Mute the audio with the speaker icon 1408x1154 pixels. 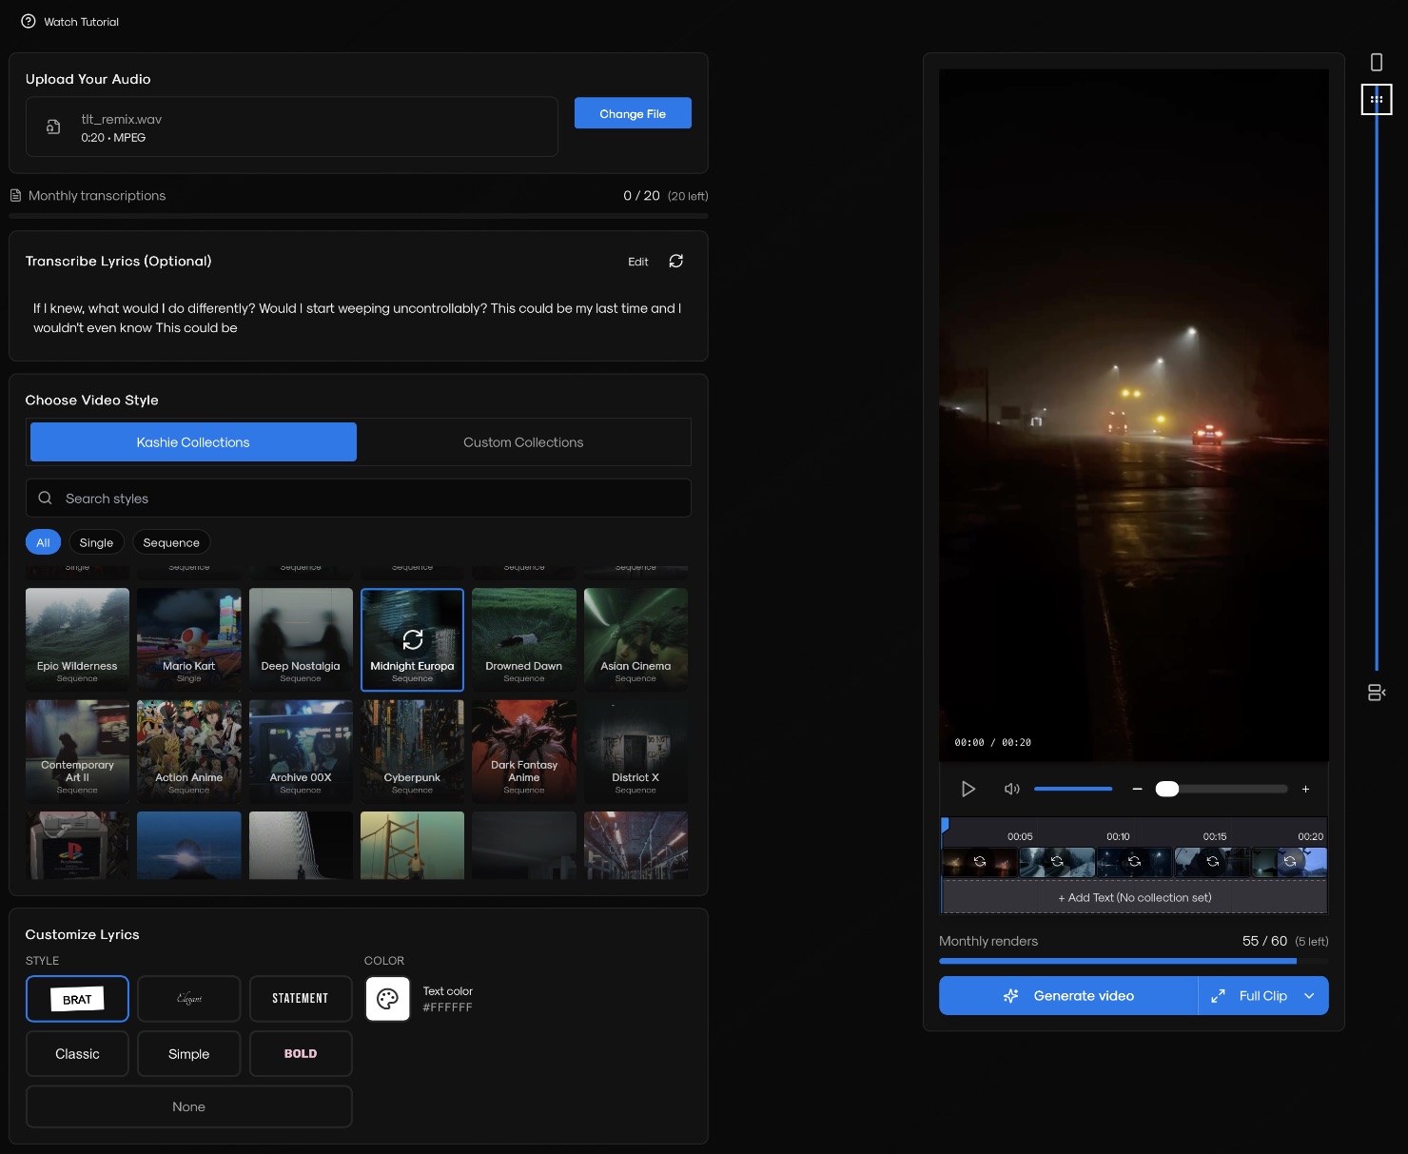1011,789
